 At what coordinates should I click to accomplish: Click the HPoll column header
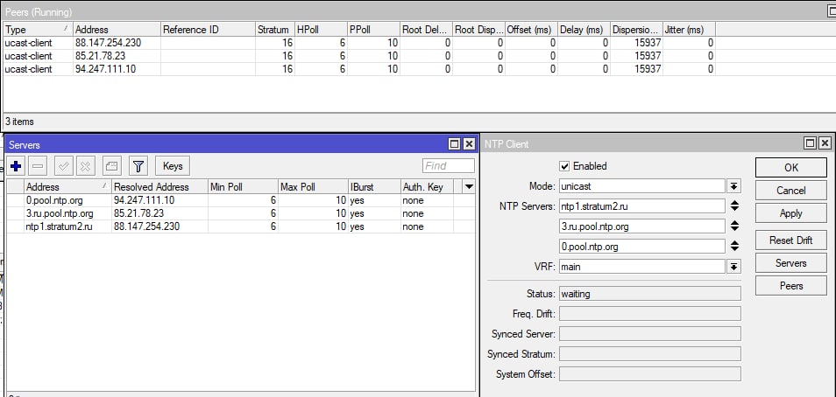(x=321, y=30)
